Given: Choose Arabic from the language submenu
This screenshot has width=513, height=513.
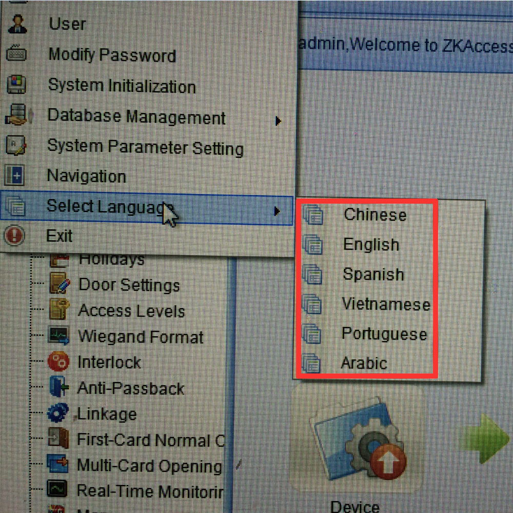Looking at the screenshot, I should point(365,363).
